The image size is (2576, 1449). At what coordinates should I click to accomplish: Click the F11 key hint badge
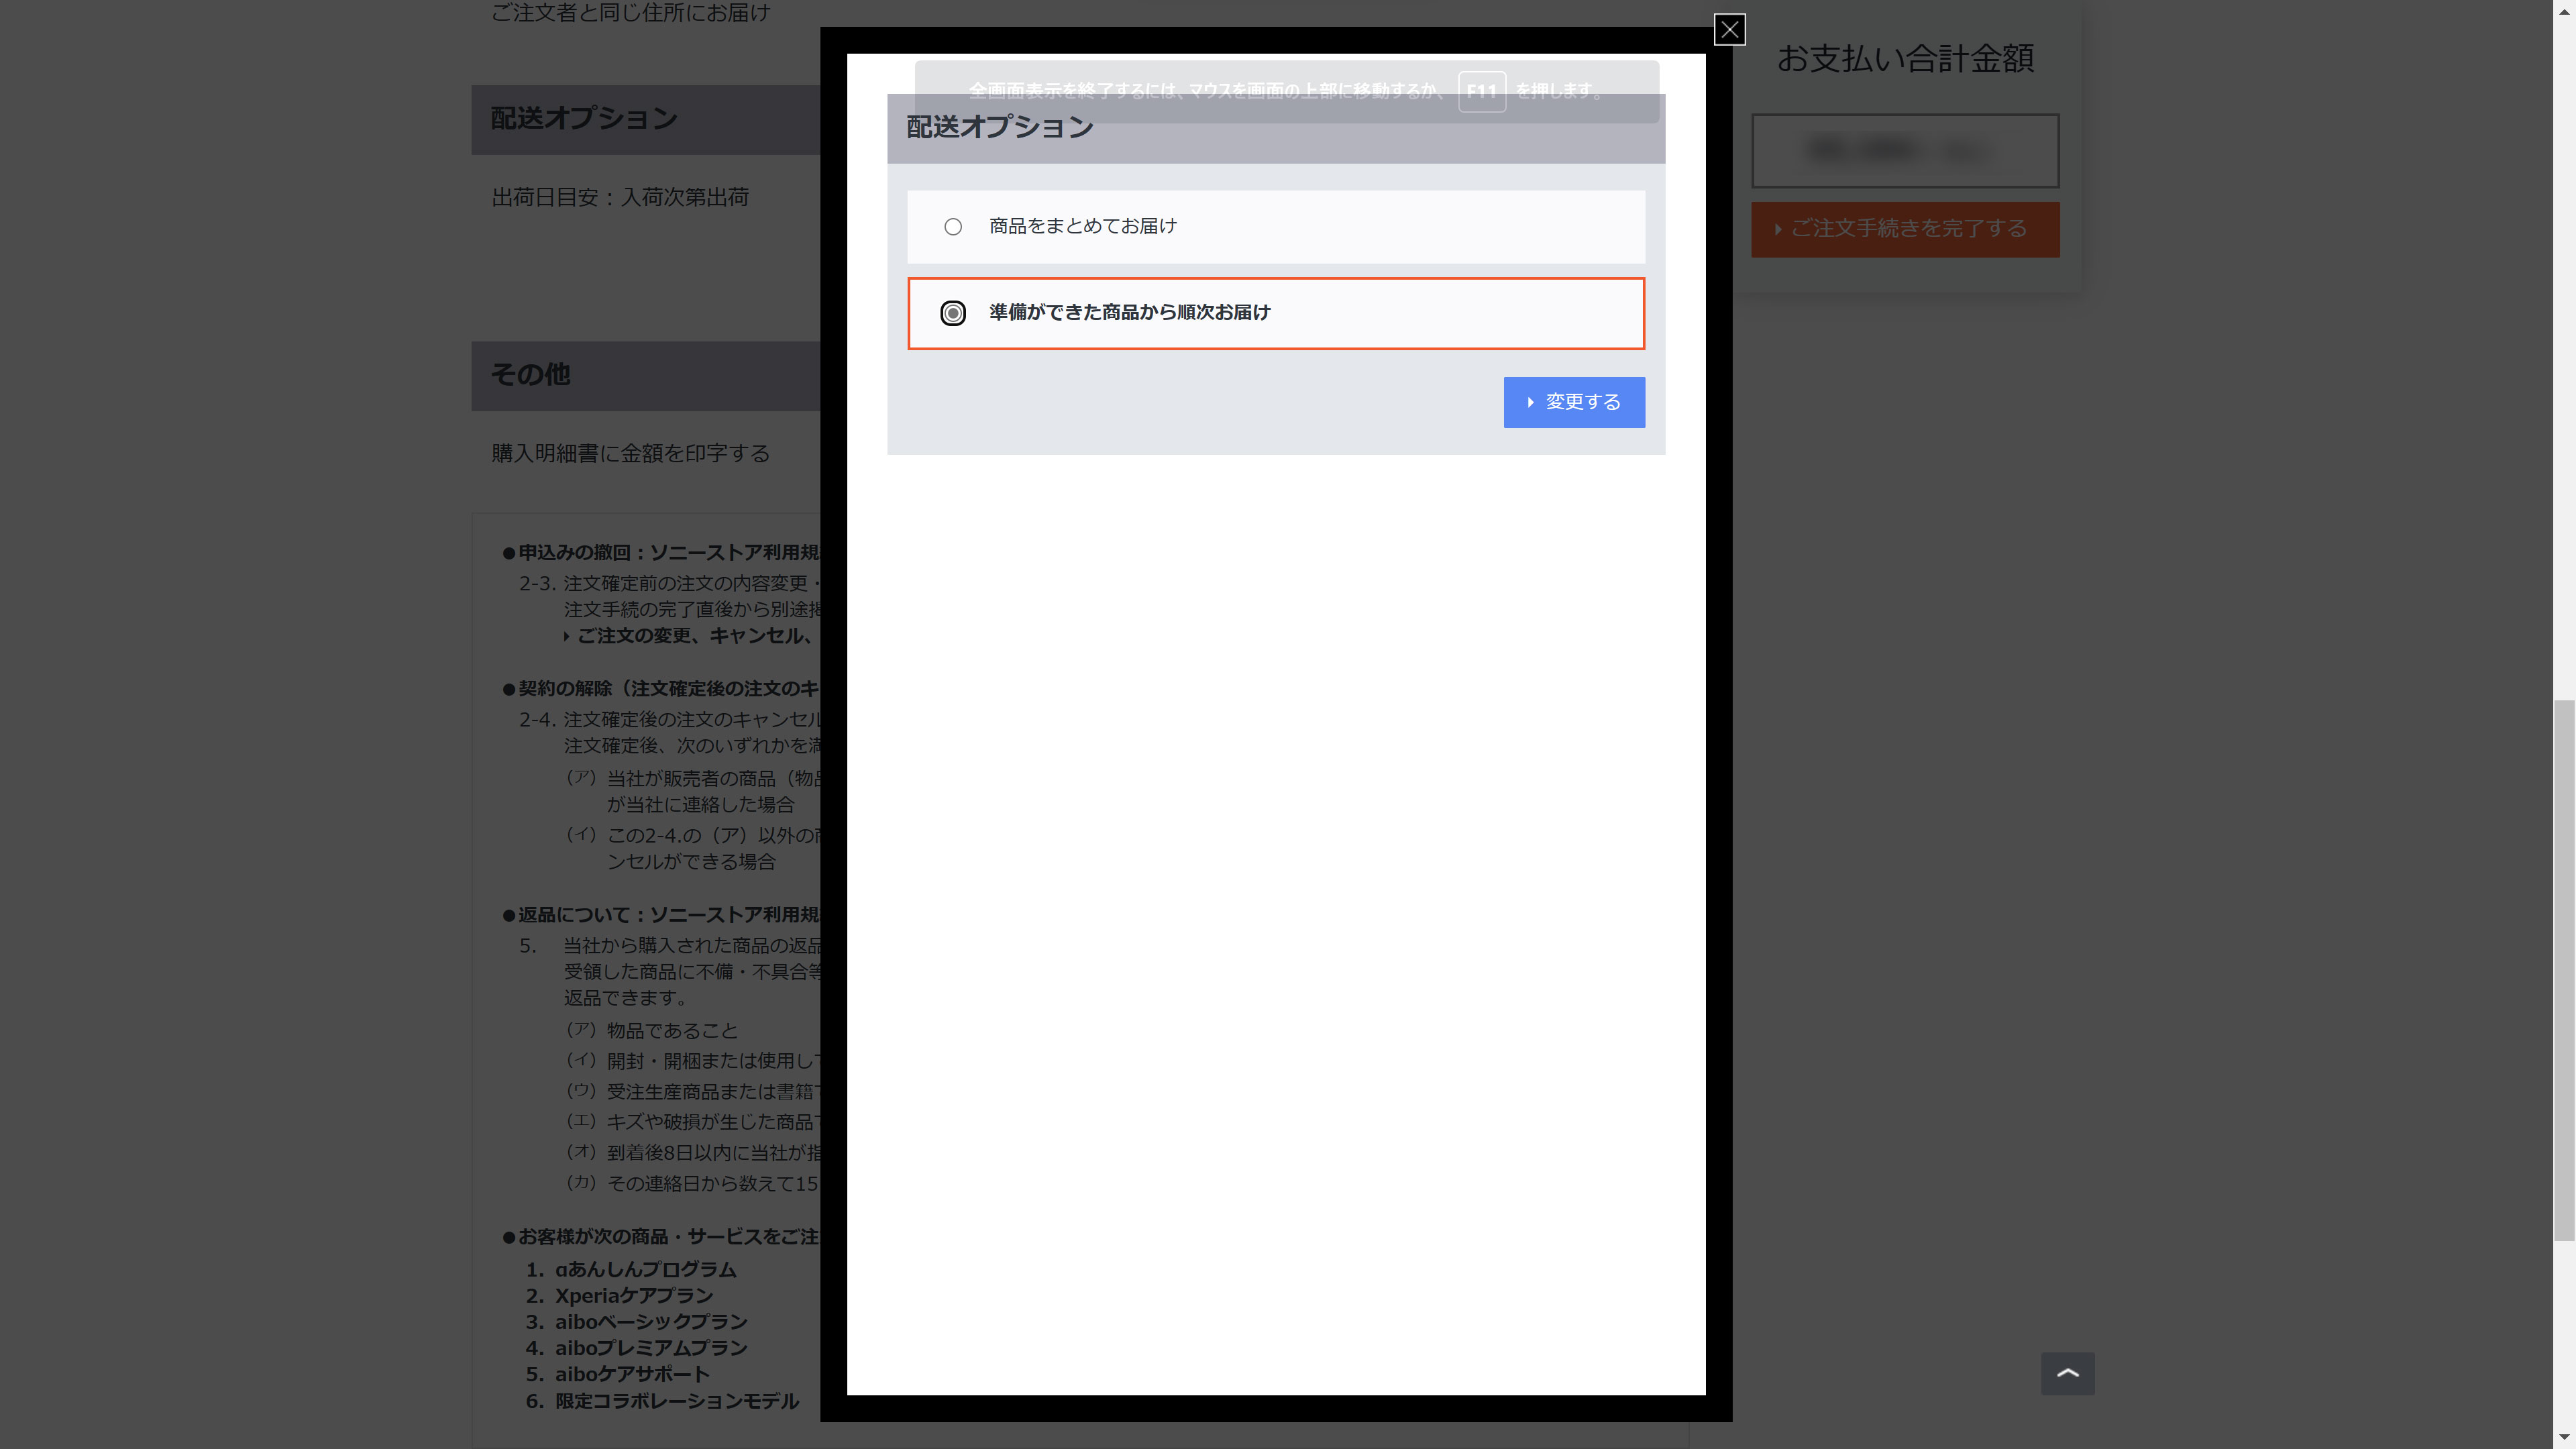click(x=1481, y=91)
